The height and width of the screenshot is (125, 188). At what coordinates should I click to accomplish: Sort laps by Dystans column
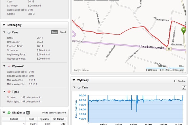pyautogui.click(x=44, y=119)
